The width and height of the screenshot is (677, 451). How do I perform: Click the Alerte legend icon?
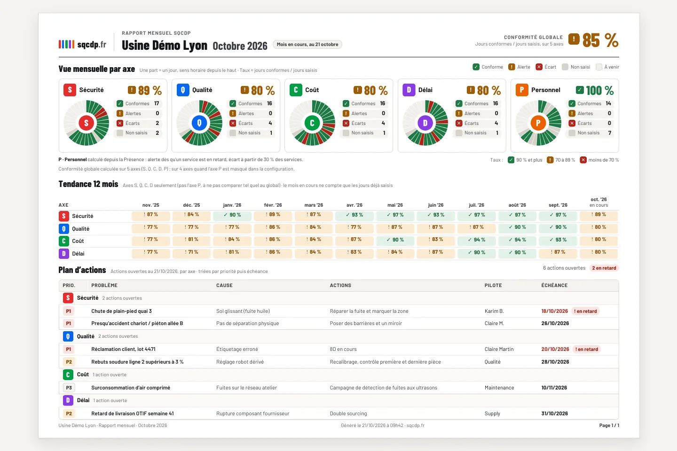click(512, 67)
